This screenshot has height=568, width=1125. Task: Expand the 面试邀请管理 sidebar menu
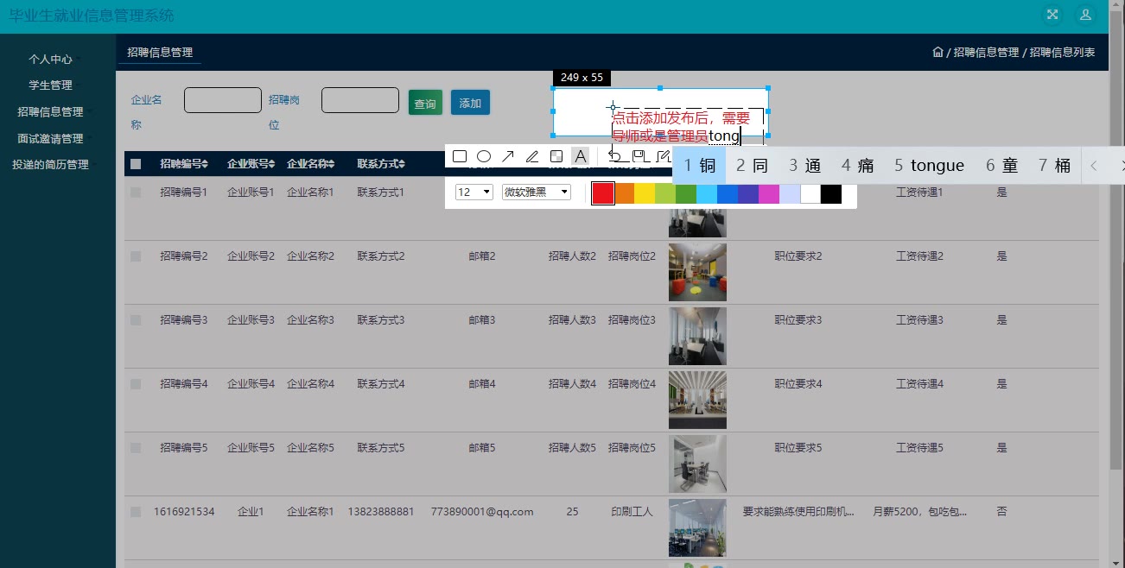pos(50,138)
